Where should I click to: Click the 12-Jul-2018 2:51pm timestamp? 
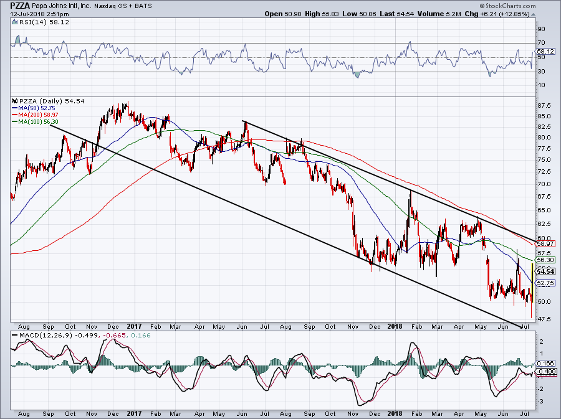(39, 14)
